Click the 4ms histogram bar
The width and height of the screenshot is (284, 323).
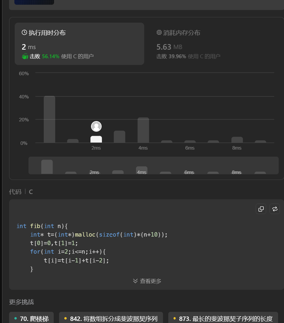(x=143, y=130)
